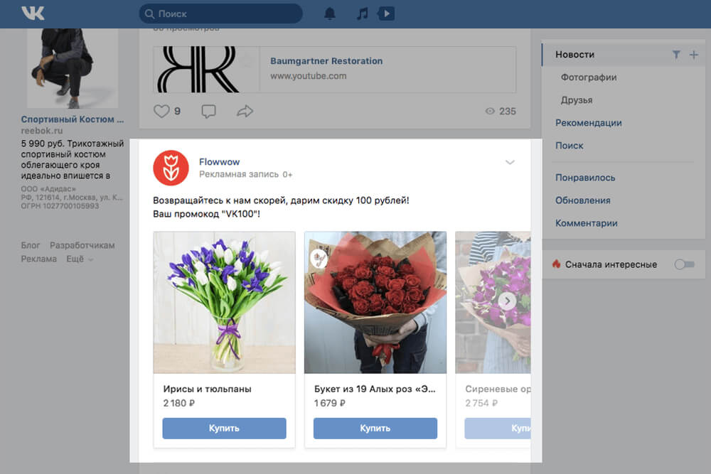Open the video player icon in header
This screenshot has height=474, width=711.
click(x=386, y=14)
